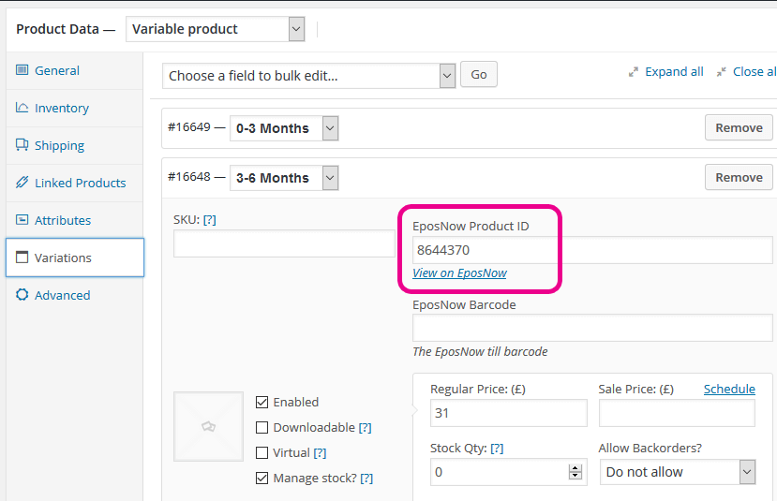This screenshot has width=777, height=501.
Task: Click the SKU help tooltip icon
Action: 210,220
